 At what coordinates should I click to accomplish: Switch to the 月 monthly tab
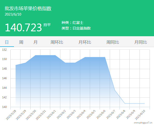click(x=35, y=42)
